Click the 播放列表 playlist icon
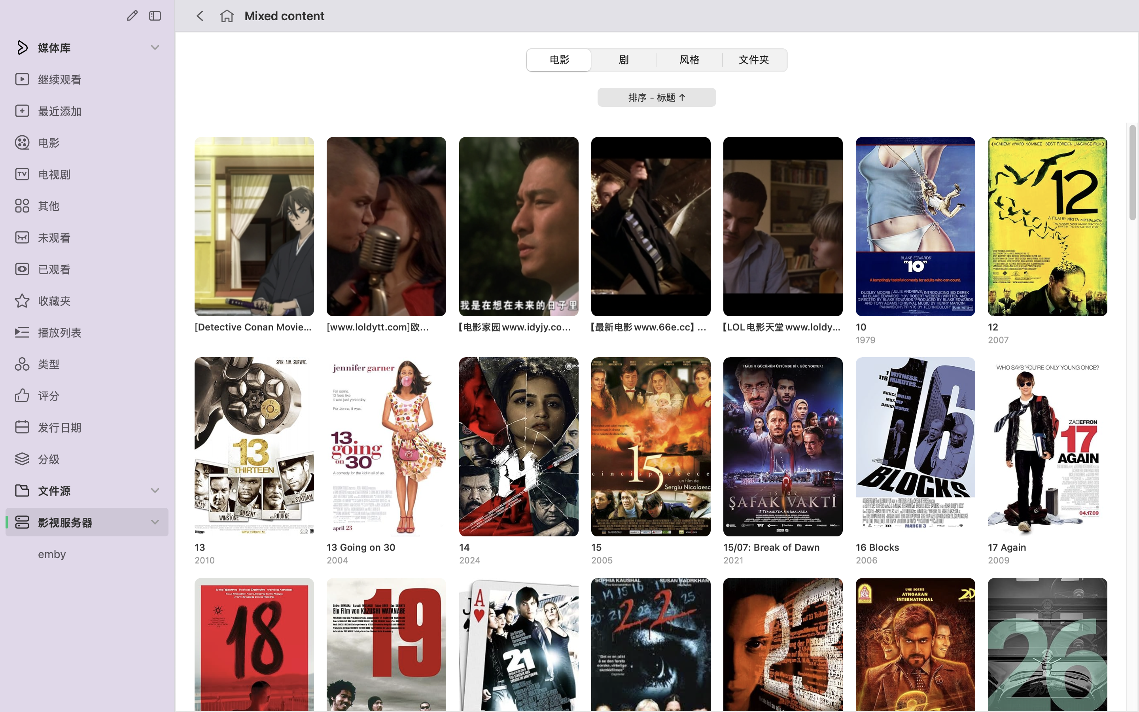The image size is (1139, 712). [x=22, y=332]
